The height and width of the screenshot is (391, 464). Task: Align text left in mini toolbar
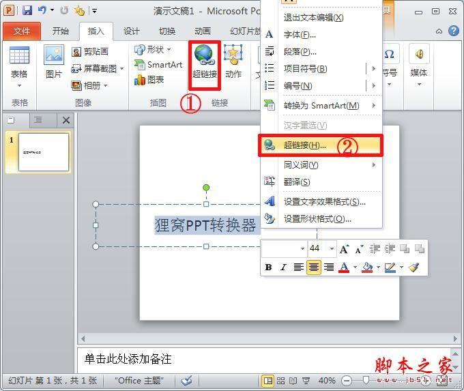click(x=298, y=267)
